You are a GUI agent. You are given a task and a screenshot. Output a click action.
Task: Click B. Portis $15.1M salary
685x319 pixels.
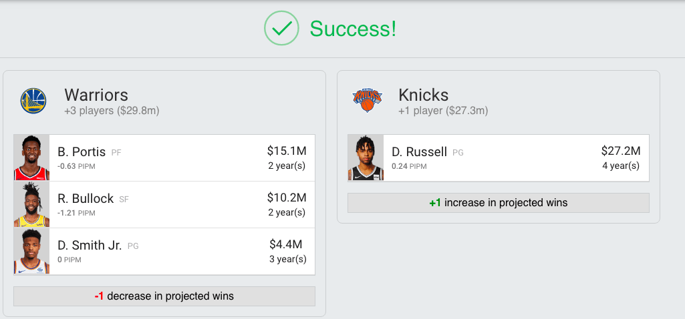pyautogui.click(x=287, y=151)
